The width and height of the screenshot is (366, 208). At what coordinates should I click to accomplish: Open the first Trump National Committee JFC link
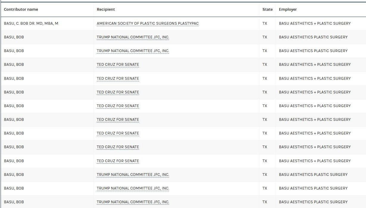coord(133,37)
